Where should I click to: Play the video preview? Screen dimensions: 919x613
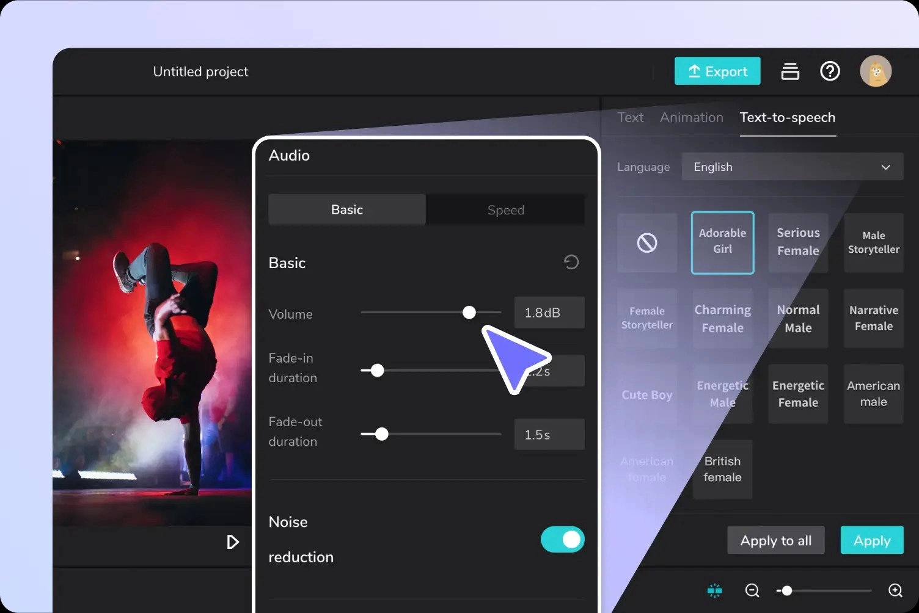tap(232, 542)
